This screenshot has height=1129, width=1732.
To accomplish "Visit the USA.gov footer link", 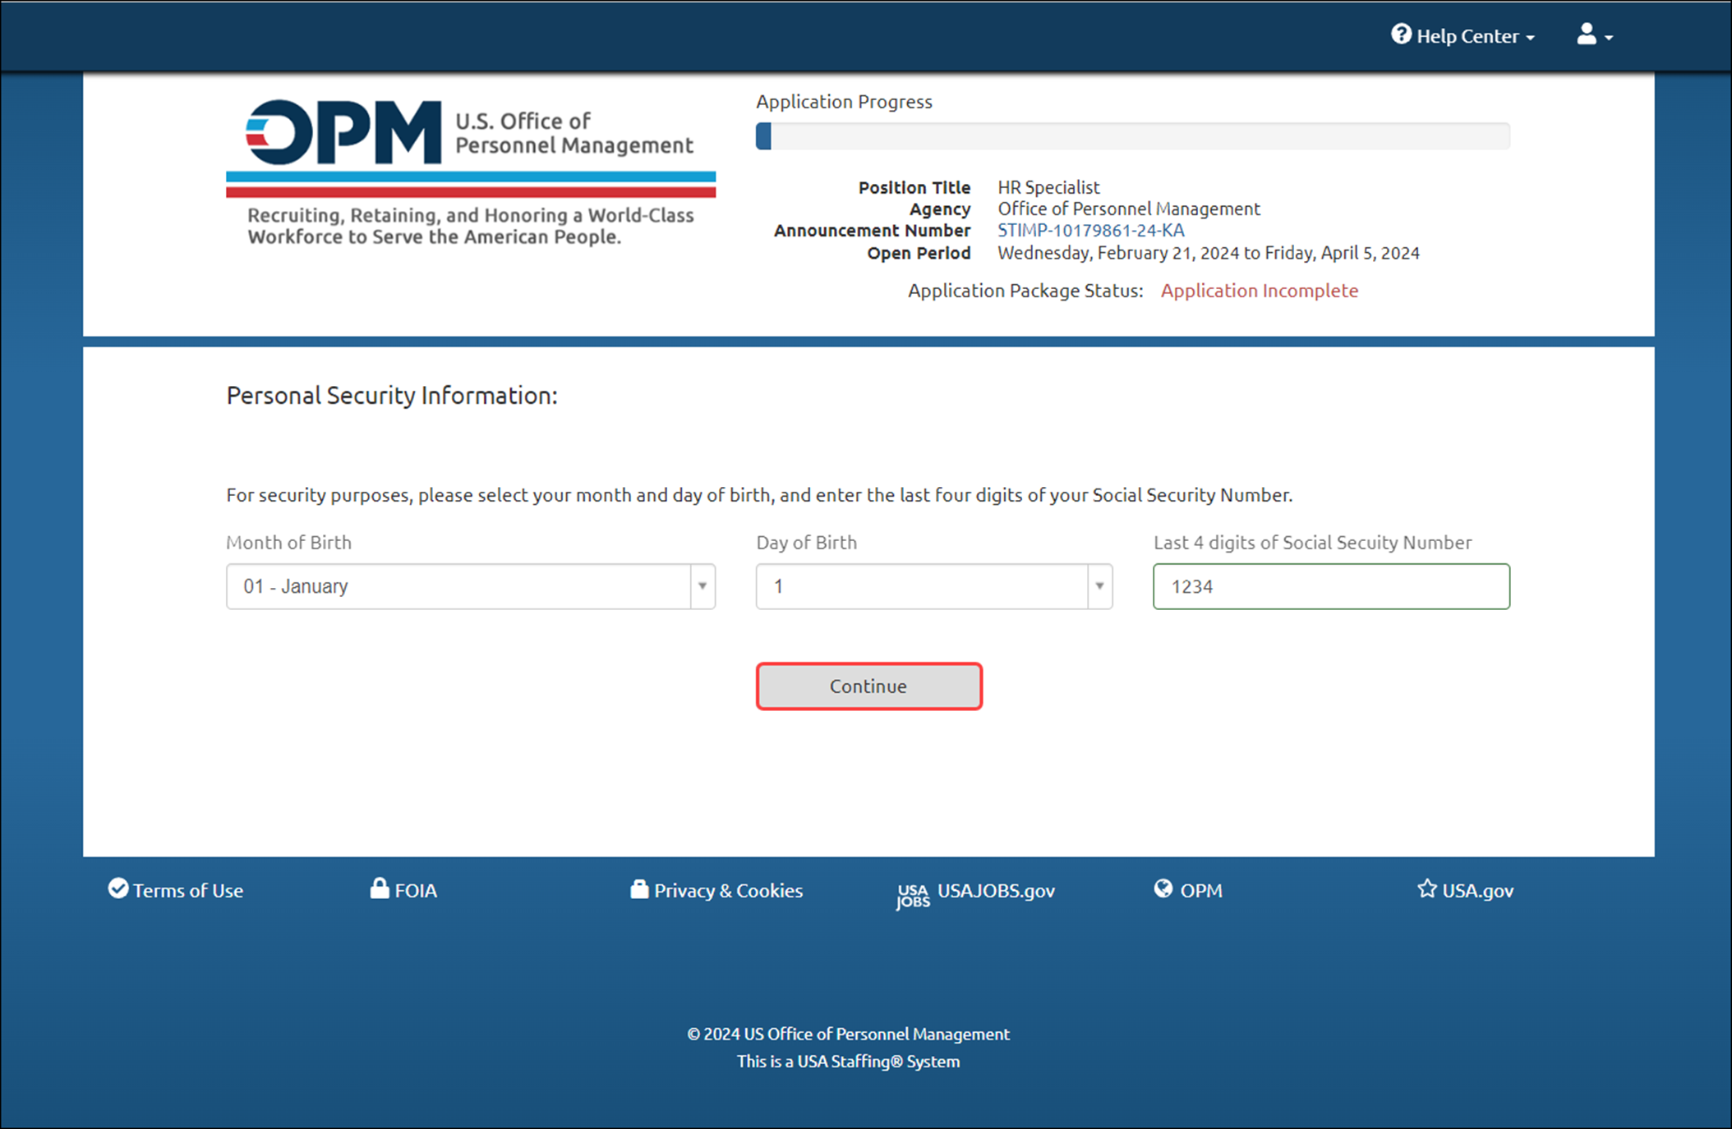I will click(1465, 890).
